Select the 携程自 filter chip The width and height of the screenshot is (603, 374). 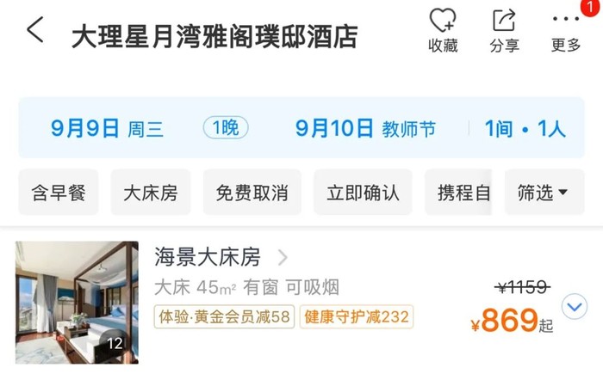(x=458, y=192)
